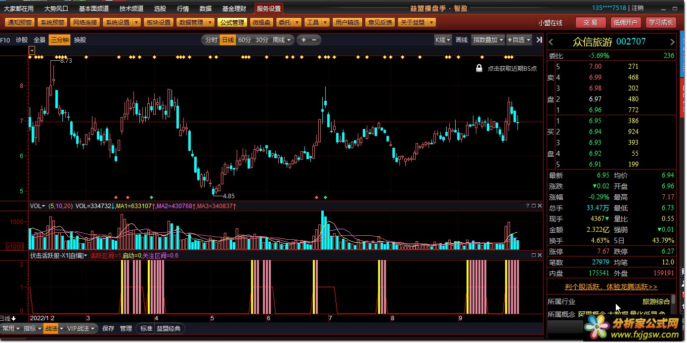The height and width of the screenshot is (343, 687).
Task: Open the 技术频道 menu
Action: pyautogui.click(x=131, y=8)
